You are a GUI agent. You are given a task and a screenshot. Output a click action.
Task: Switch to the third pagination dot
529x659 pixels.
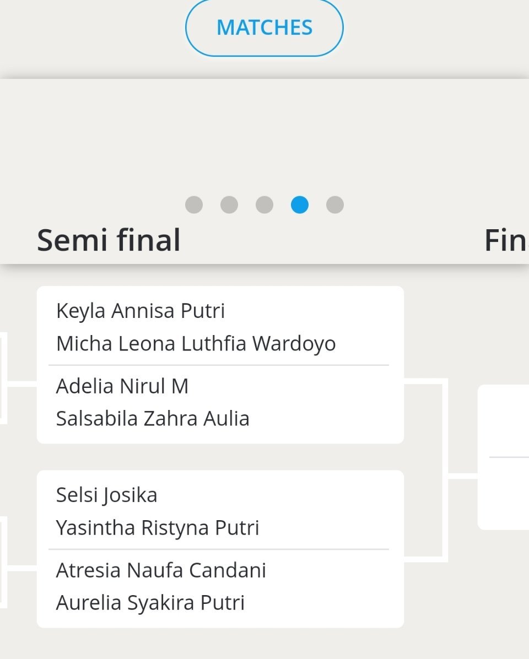(264, 205)
